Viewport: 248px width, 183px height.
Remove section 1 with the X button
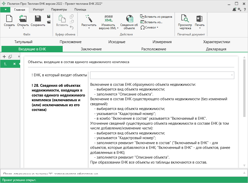[14, 64]
